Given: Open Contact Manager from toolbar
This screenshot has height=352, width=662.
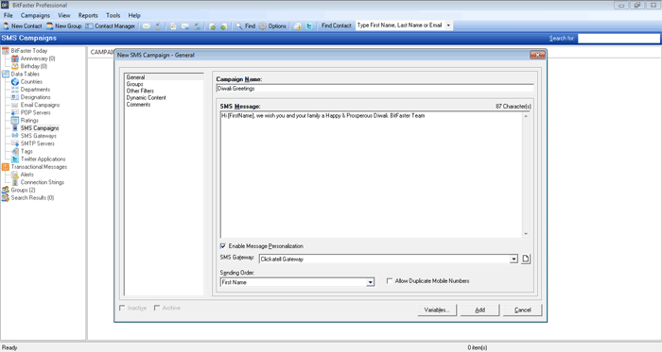Looking at the screenshot, I should (111, 26).
